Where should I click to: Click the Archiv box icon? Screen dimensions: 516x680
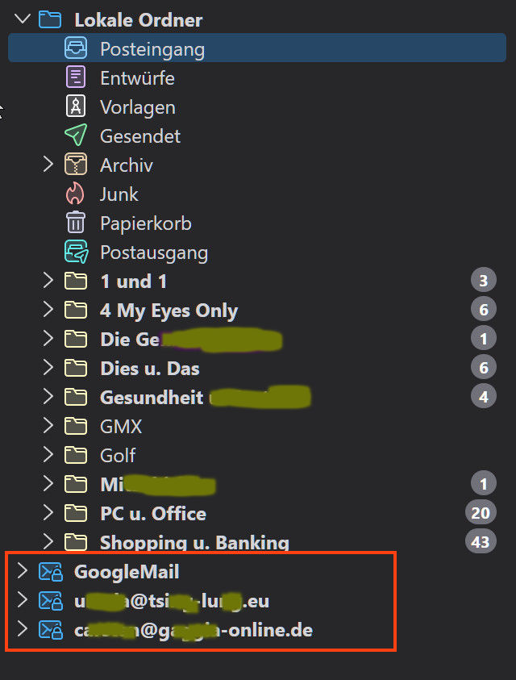(76, 165)
